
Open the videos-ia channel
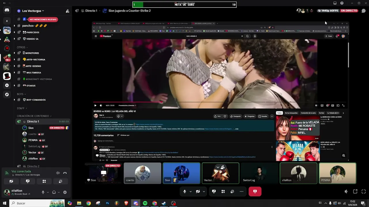pyautogui.click(x=43, y=39)
